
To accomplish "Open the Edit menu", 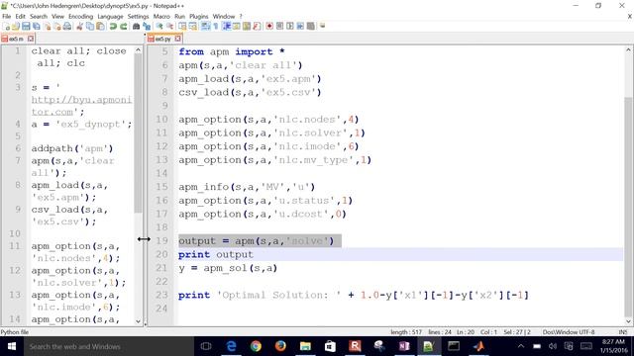I will pyautogui.click(x=20, y=16).
